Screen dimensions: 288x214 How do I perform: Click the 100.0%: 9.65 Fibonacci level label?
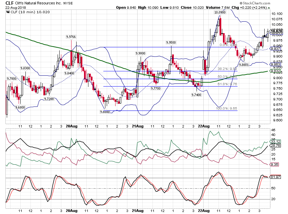226,108
